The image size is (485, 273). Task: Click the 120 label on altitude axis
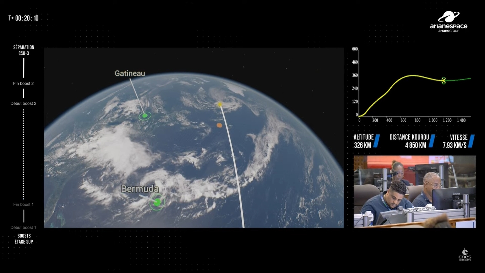pos(355,102)
